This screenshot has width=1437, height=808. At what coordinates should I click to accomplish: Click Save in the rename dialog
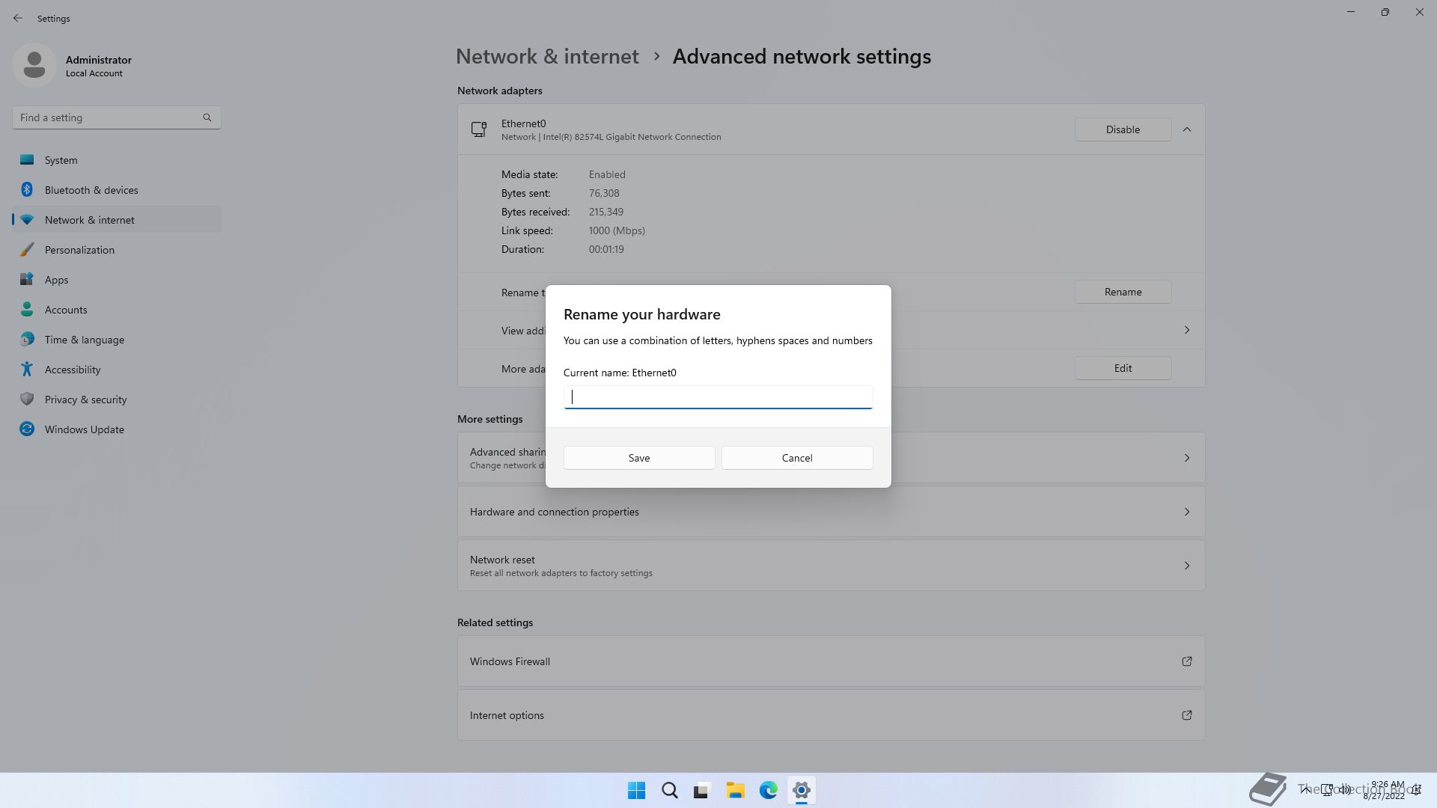(x=638, y=458)
